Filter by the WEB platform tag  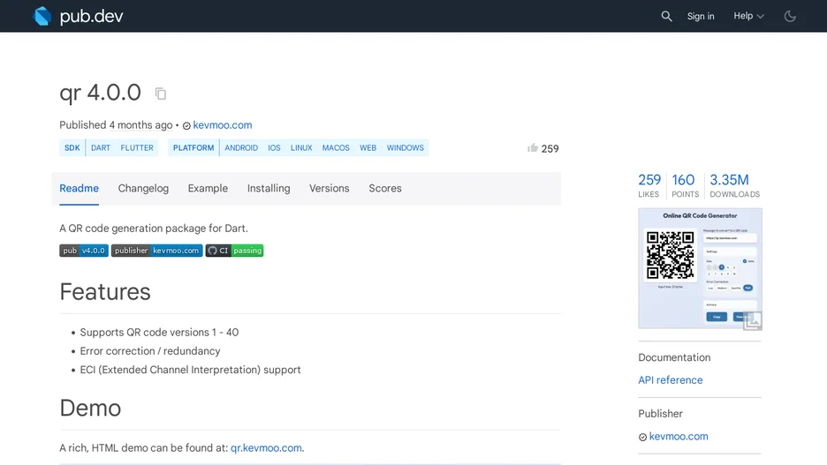click(368, 148)
